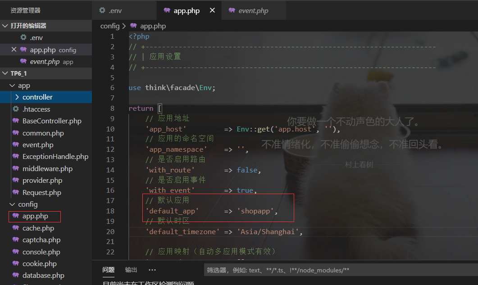
Task: Click the PHP icon of ExceptionHandle.php
Action: 16,156
